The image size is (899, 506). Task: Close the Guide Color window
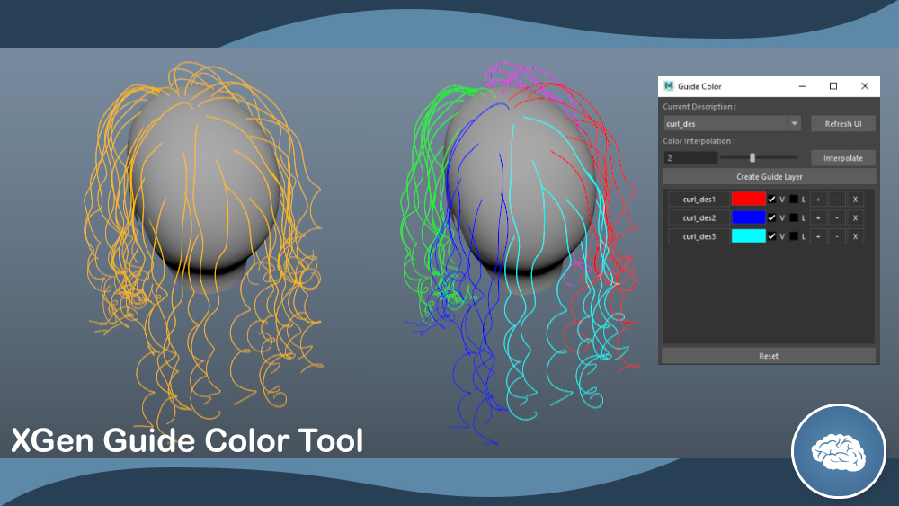click(865, 86)
